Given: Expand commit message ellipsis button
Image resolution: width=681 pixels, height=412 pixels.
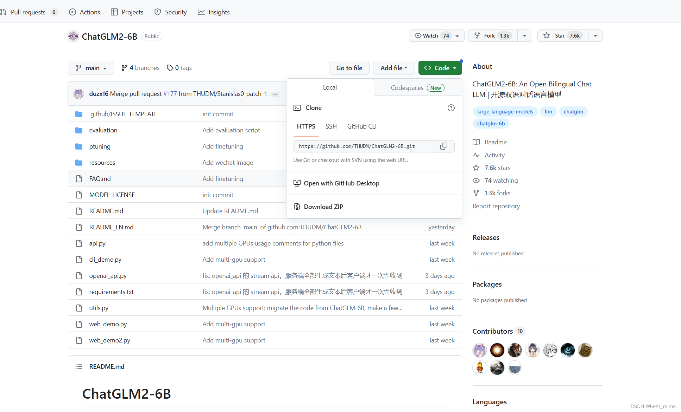Looking at the screenshot, I should click(x=275, y=94).
